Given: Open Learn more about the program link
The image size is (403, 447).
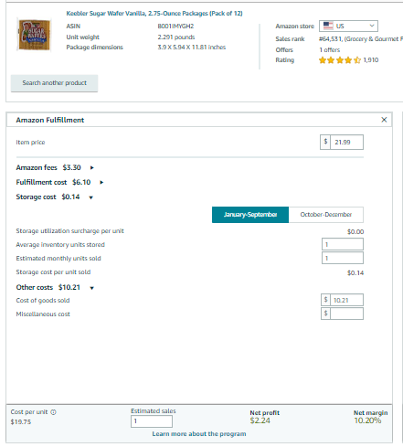Looking at the screenshot, I should 199,434.
